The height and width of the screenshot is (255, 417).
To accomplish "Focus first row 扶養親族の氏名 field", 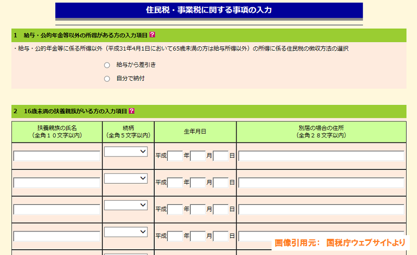I will click(57, 156).
